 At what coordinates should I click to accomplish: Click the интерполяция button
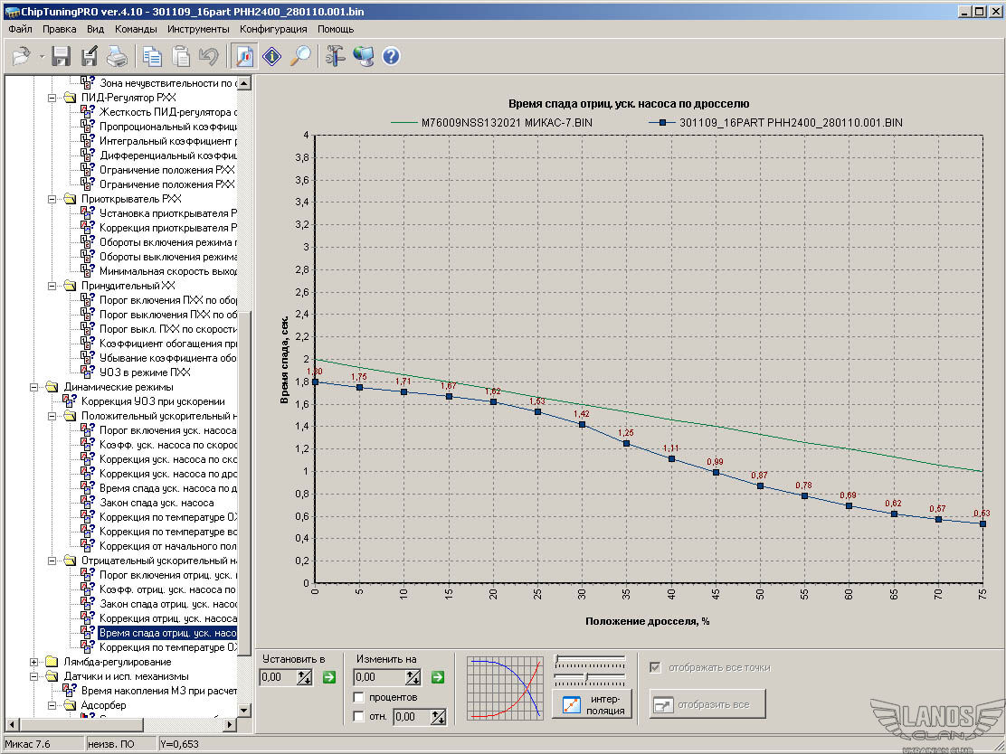click(592, 704)
